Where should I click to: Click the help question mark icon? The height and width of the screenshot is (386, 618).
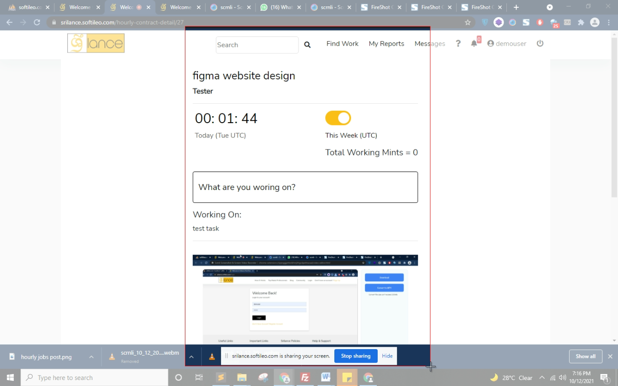click(x=458, y=43)
